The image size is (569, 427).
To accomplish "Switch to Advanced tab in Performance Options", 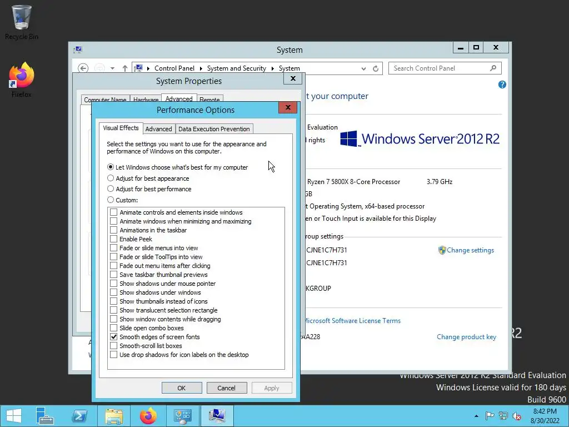I will 158,129.
